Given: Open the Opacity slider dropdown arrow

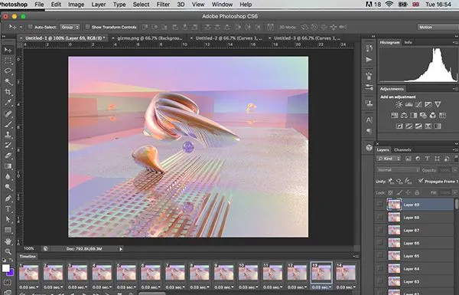Looking at the screenshot, I should 454,170.
